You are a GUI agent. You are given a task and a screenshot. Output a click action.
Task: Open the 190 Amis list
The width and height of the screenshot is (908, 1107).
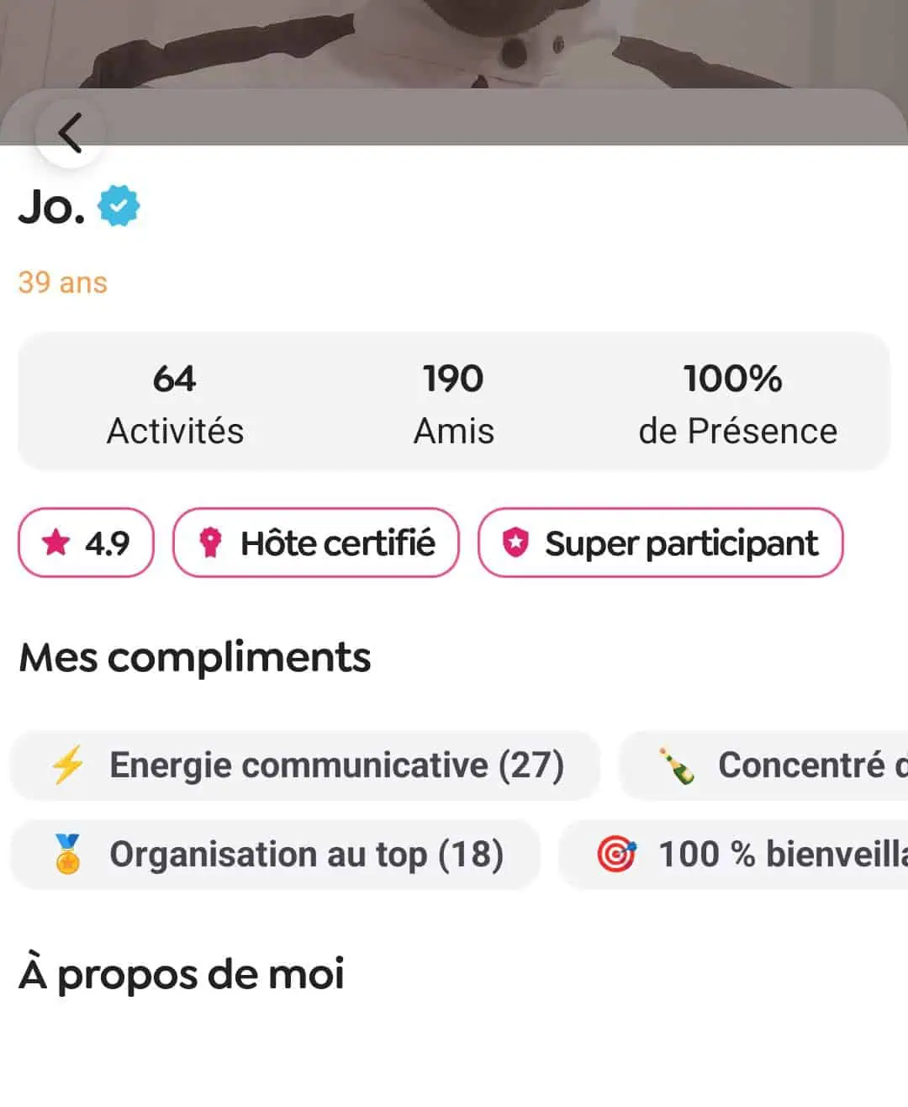click(x=453, y=404)
